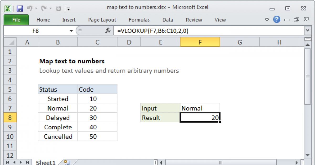Screen dimensions: 315x165
Task: Click the Insert Worksheet icon beside Sheet1
Action: coord(67,162)
